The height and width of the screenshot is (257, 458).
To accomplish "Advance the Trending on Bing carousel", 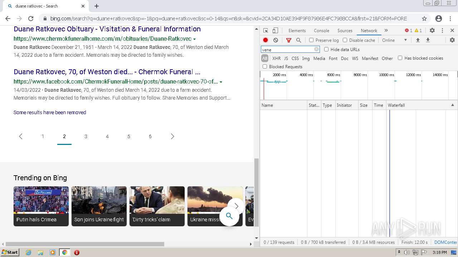I will pos(236,206).
